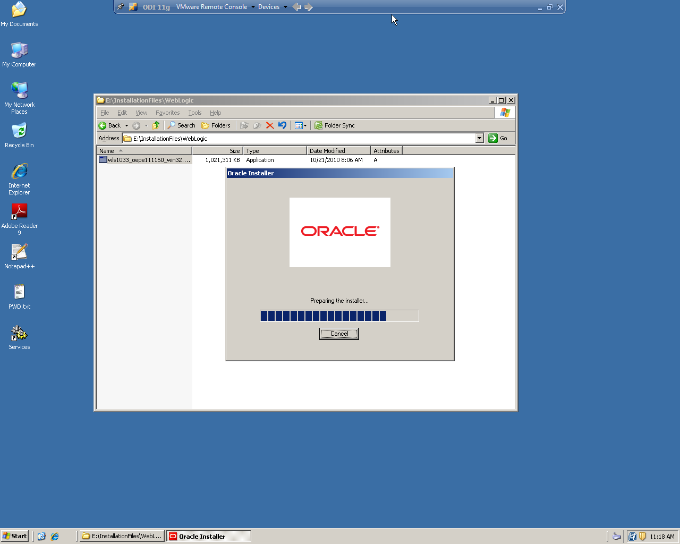Select the PWD.txt file icon
680x544 pixels.
coord(19,297)
